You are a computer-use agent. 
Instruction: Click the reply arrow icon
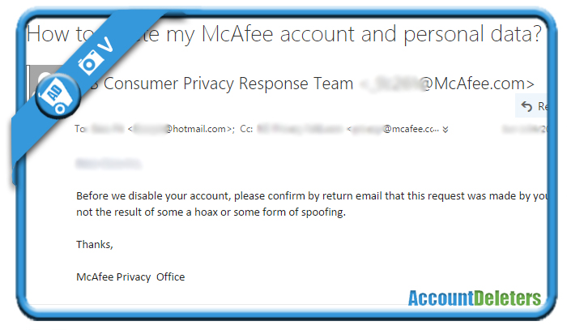pos(526,106)
